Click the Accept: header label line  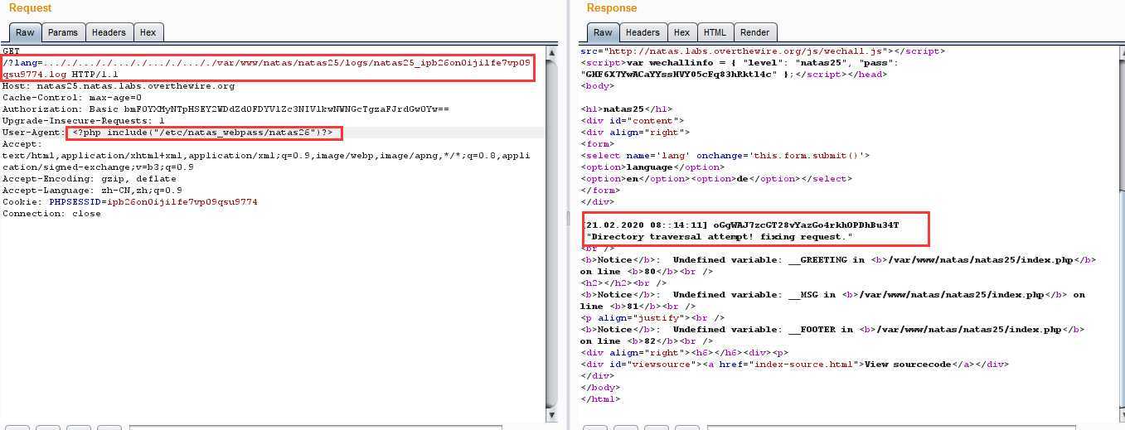point(22,144)
